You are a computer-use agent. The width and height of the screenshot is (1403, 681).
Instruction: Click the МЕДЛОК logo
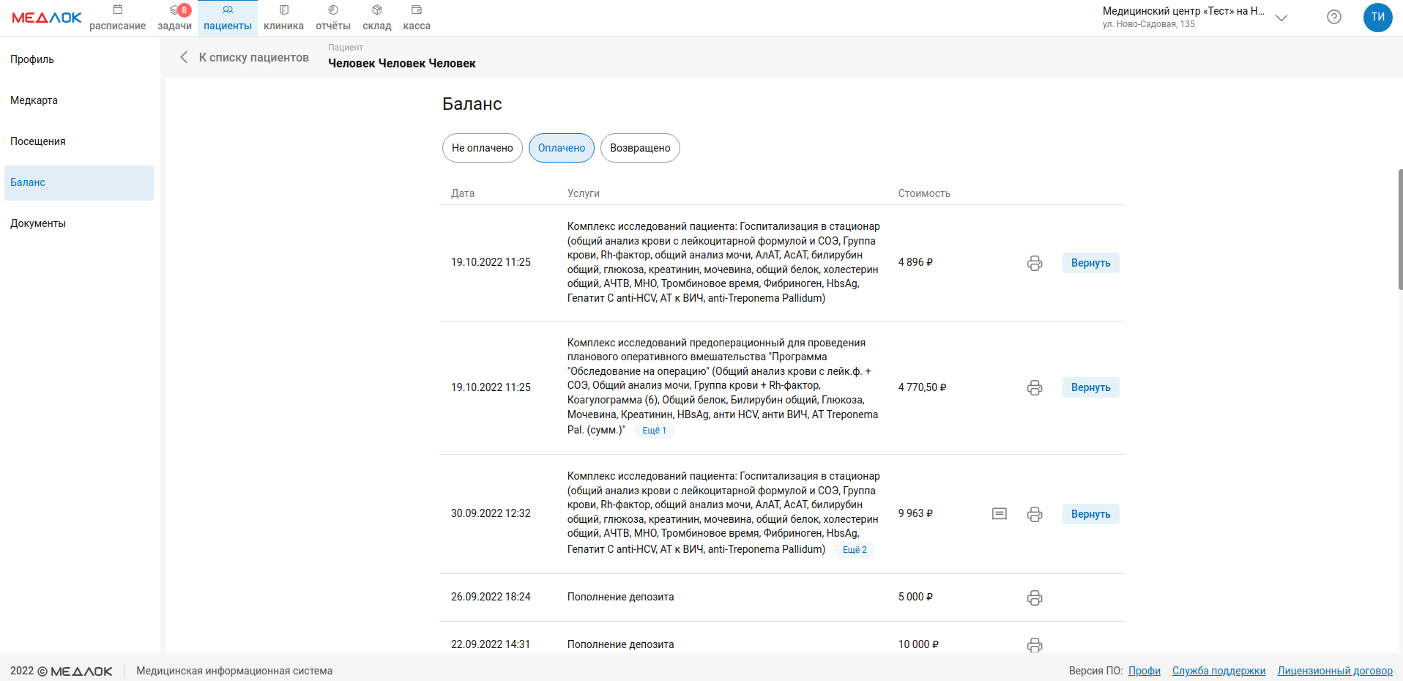click(47, 18)
